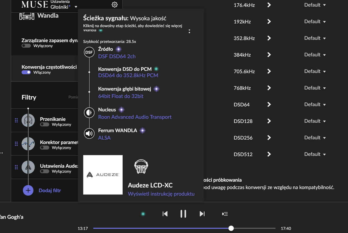348x233 pixels.
Task: Click the Ustawienia Audeze filter icon
Action: point(28,167)
